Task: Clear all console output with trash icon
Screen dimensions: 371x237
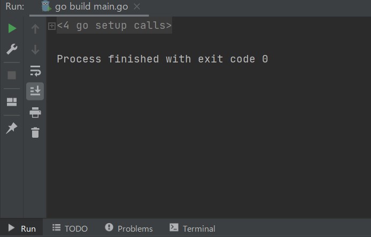Action: 35,132
